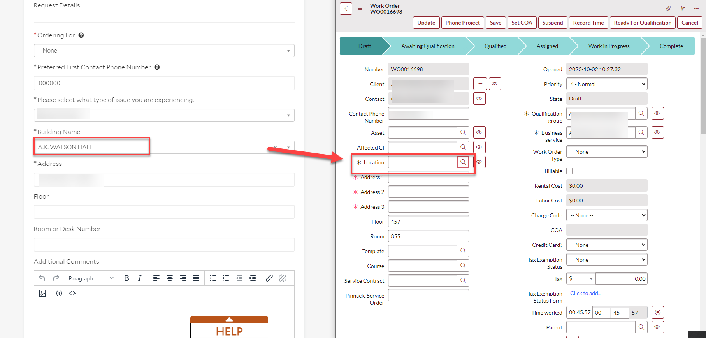Preview the Location record

click(x=480, y=162)
